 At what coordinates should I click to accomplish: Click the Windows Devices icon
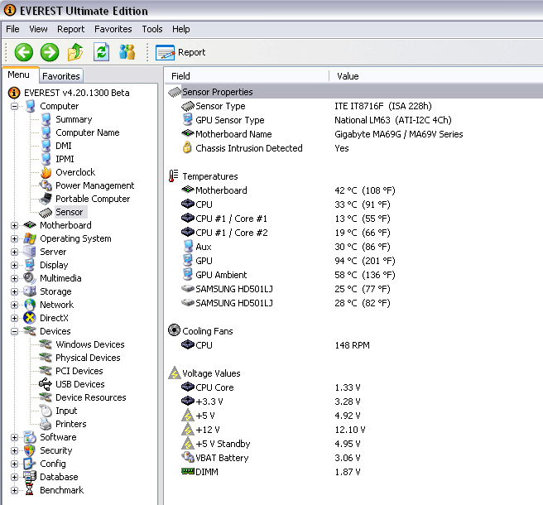click(x=46, y=344)
